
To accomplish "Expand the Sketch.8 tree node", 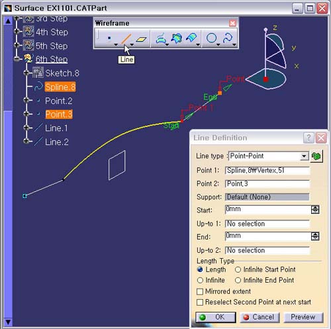I will click(26, 73).
